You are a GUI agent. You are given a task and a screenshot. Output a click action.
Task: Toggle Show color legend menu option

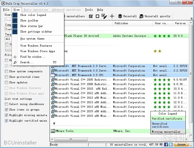(38, 15)
